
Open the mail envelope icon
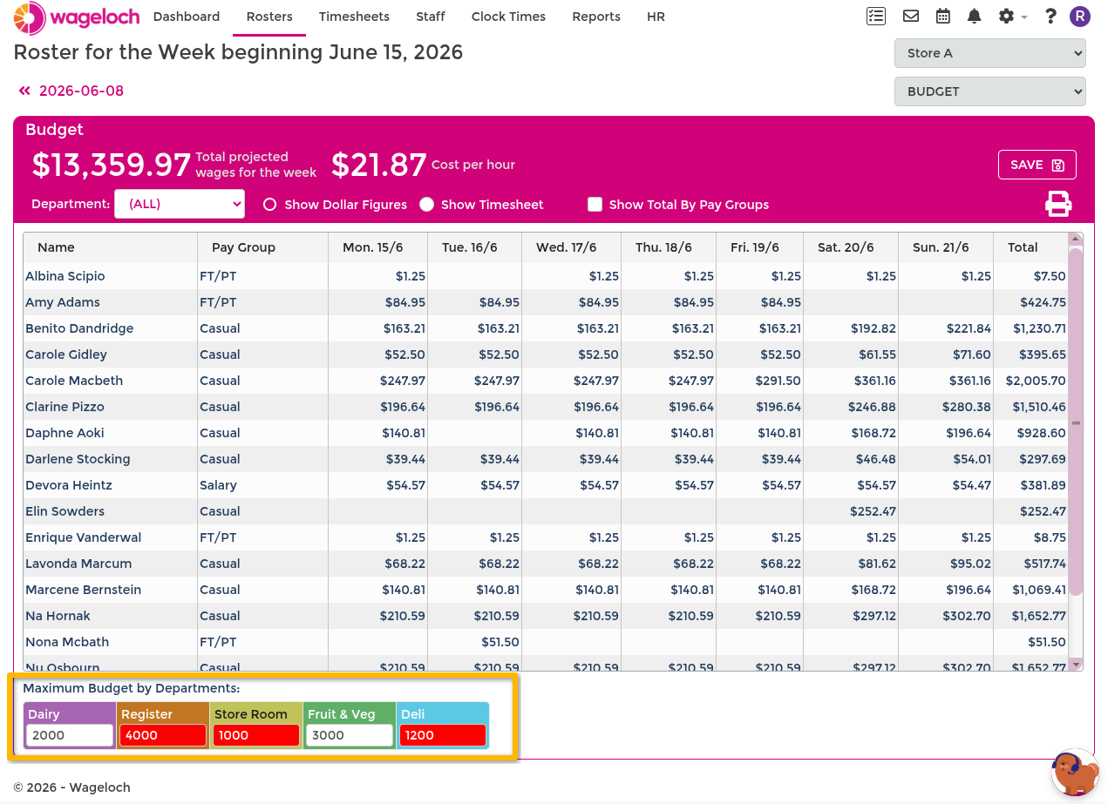[x=911, y=16]
